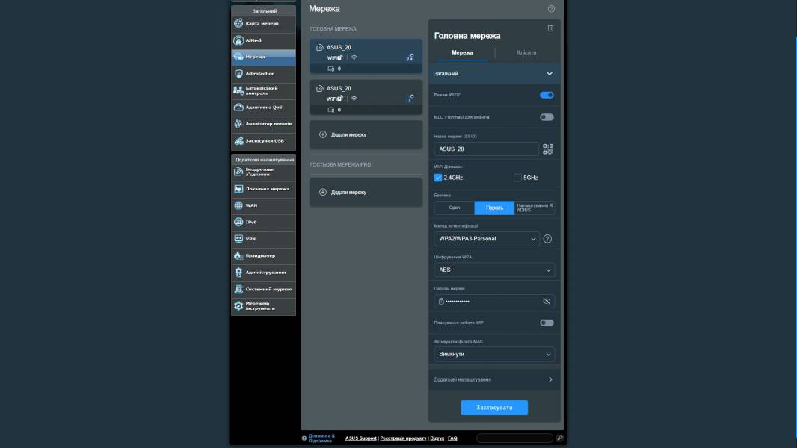Click the trash delete icon in Головна мережа panel

[x=550, y=28]
